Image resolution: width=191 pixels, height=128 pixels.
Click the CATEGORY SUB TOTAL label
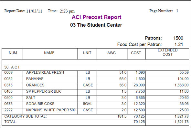26,116
